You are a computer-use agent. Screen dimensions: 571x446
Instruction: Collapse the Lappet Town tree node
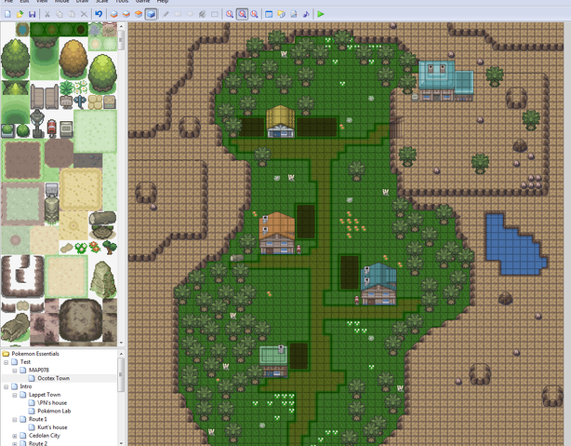click(x=15, y=395)
